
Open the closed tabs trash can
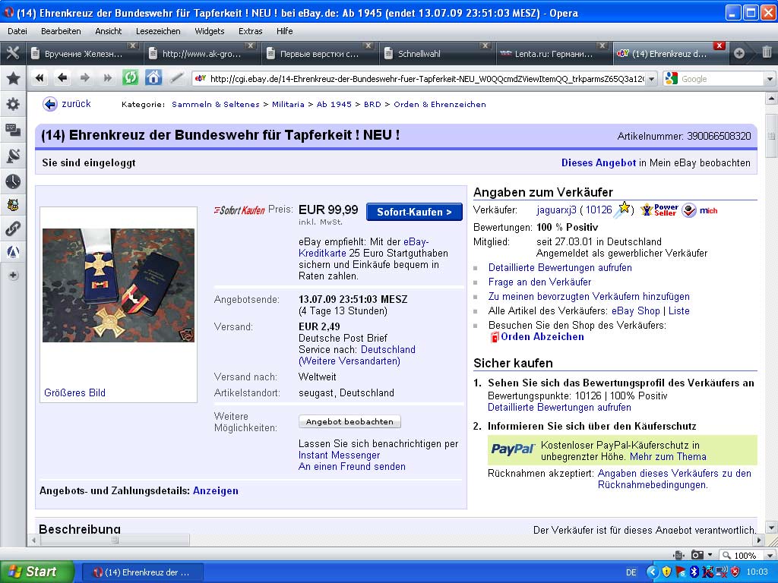coord(767,52)
